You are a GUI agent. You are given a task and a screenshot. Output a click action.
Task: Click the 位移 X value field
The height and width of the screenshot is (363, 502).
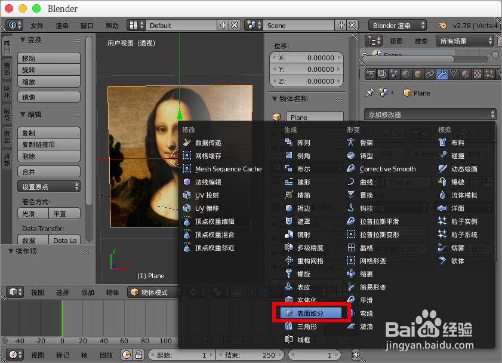pos(306,58)
